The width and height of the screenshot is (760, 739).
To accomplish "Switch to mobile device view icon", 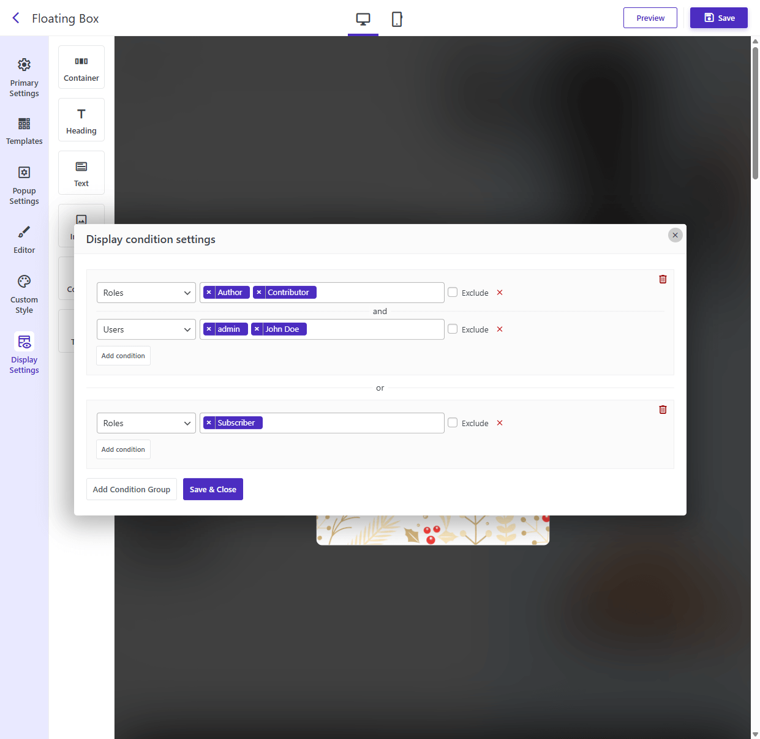I will tap(397, 20).
